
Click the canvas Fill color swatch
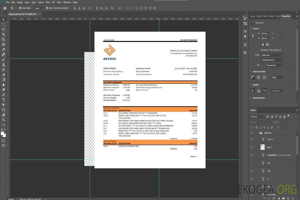tap(262, 65)
